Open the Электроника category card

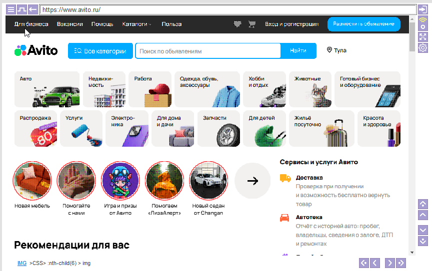point(127,128)
